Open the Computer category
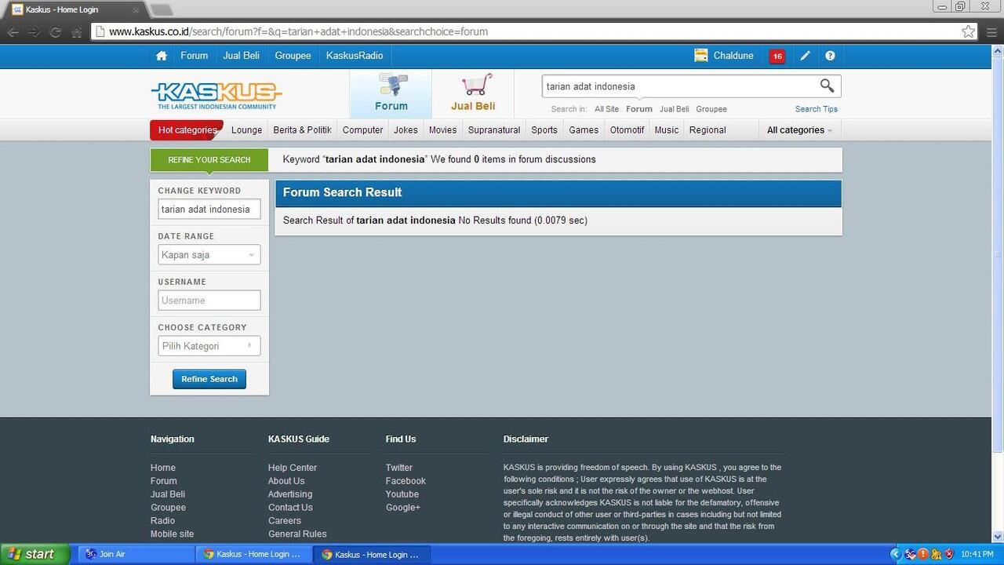This screenshot has height=565, width=1004. (x=362, y=130)
